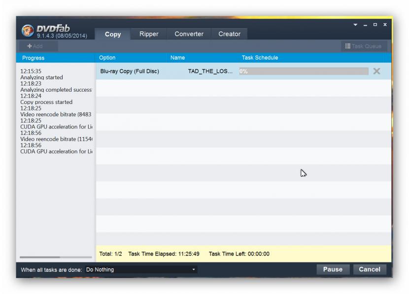
Task: Select the Blu-ray Copy (Full Disc) option
Action: [x=130, y=71]
